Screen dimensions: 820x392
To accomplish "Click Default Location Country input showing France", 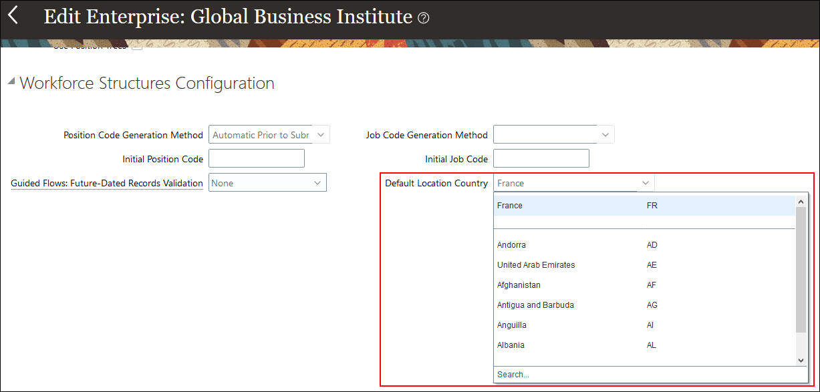I will (x=565, y=183).
